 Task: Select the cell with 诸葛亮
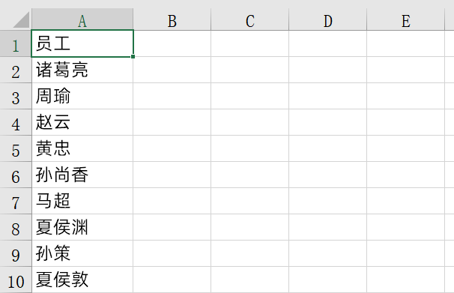82,70
